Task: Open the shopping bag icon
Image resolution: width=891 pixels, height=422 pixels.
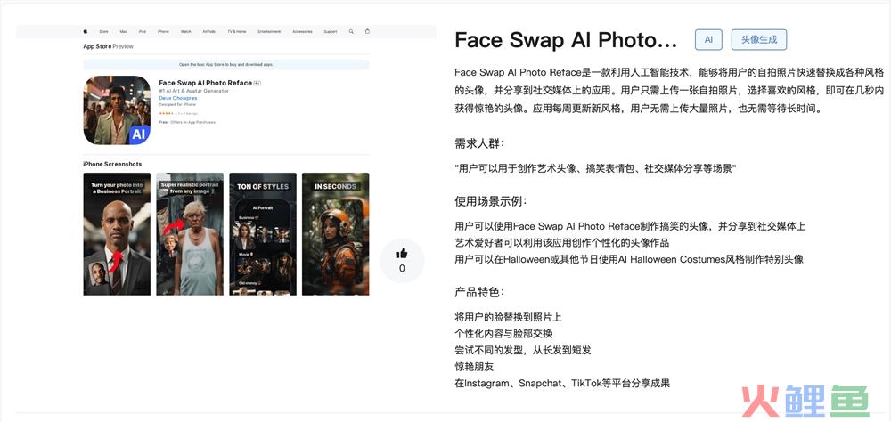Action: pos(367,31)
